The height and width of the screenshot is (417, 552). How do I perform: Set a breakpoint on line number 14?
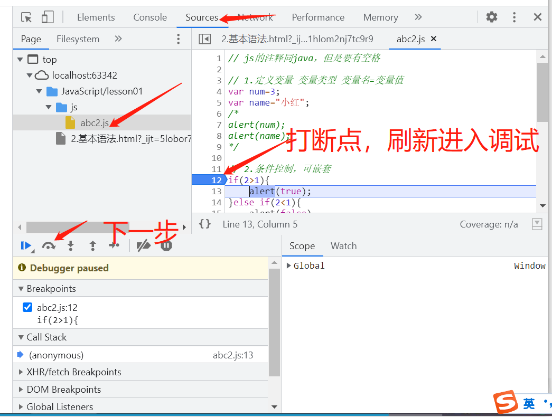[217, 202]
